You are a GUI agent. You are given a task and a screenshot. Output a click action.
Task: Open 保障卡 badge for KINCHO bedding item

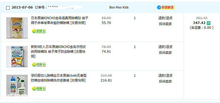coord(39,31)
